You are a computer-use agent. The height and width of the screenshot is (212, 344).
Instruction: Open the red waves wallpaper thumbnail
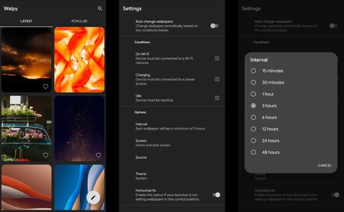pyautogui.click(x=26, y=187)
